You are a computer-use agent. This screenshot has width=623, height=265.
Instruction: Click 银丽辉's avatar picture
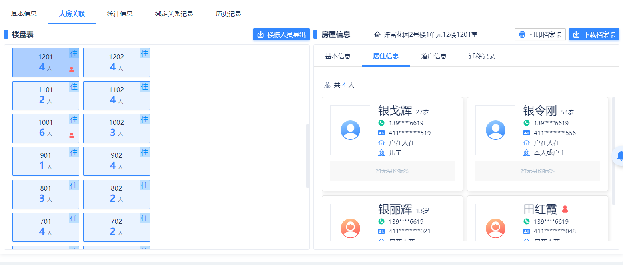[x=350, y=229]
